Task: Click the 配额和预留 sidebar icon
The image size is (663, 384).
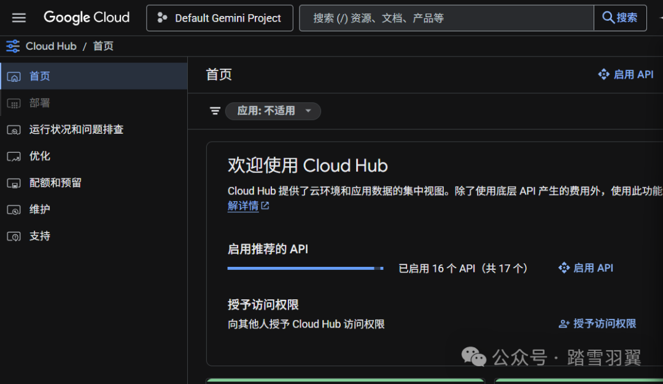Action: pos(14,183)
